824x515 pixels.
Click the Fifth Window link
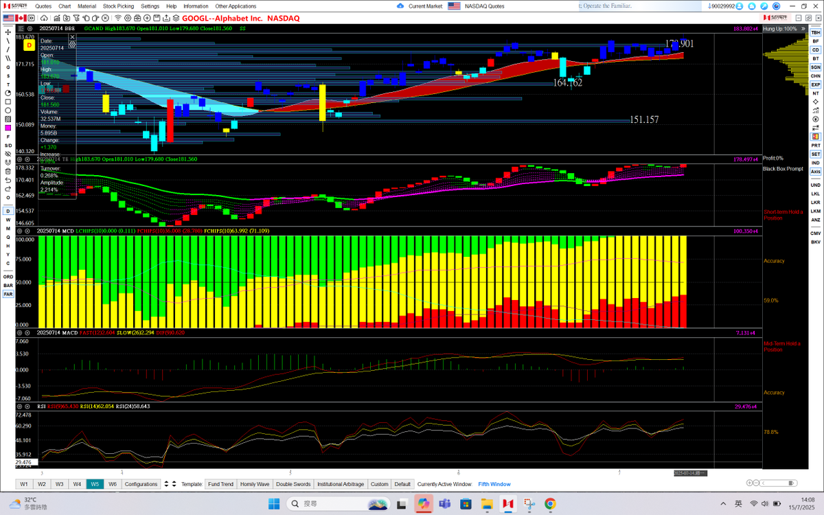pos(494,484)
